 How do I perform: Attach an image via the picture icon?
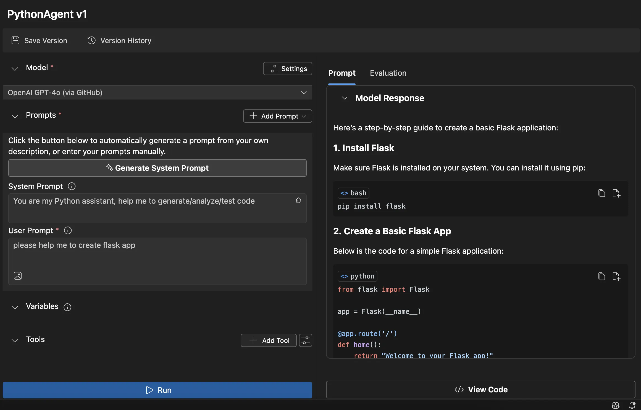(18, 276)
